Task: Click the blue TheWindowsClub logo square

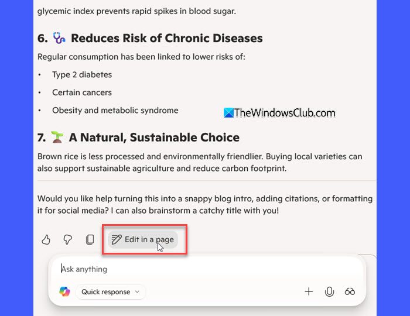Action: click(228, 113)
